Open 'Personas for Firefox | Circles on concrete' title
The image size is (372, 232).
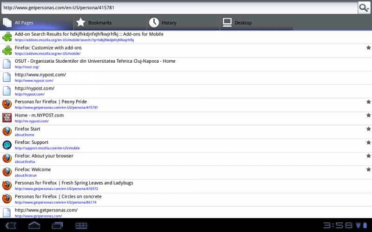pos(58,196)
